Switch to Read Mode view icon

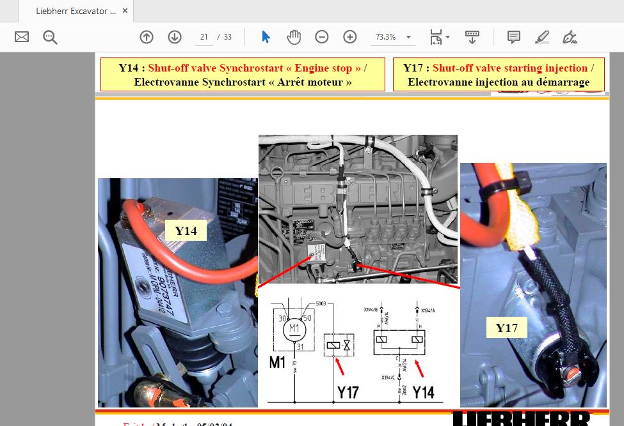coord(472,37)
